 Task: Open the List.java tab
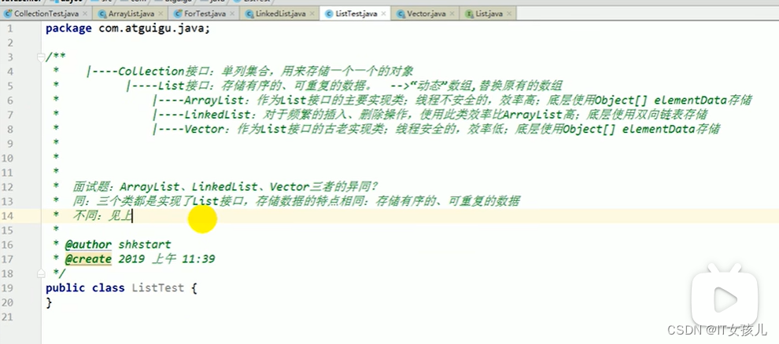pyautogui.click(x=489, y=14)
